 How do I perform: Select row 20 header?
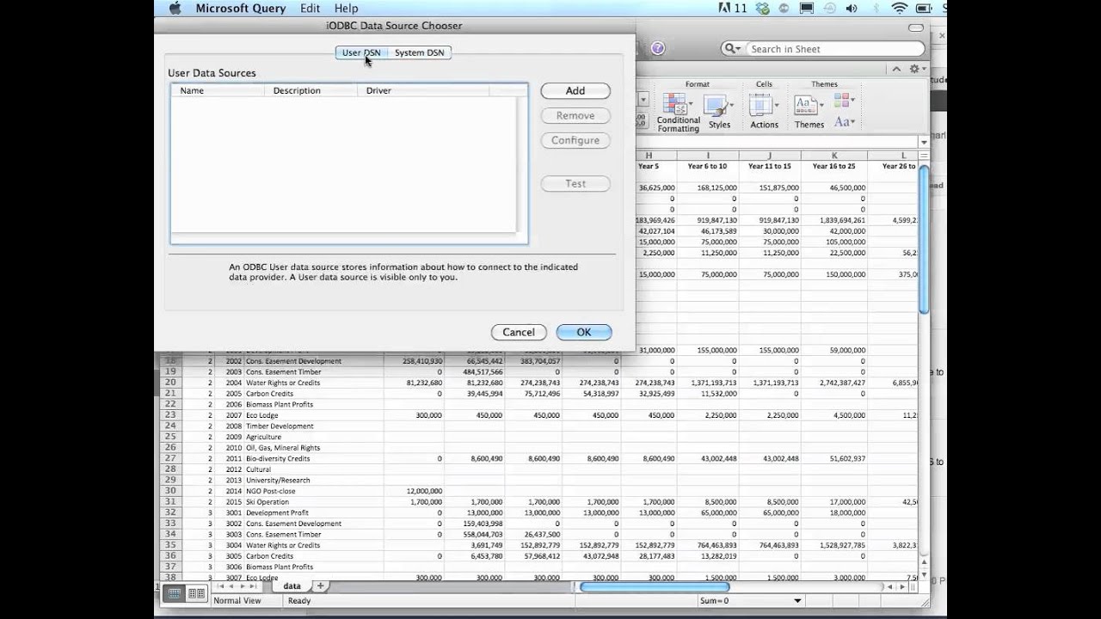[x=170, y=383]
